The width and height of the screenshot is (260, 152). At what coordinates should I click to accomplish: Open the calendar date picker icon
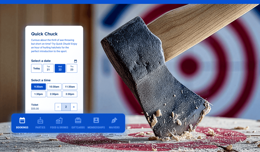pyautogui.click(x=75, y=61)
